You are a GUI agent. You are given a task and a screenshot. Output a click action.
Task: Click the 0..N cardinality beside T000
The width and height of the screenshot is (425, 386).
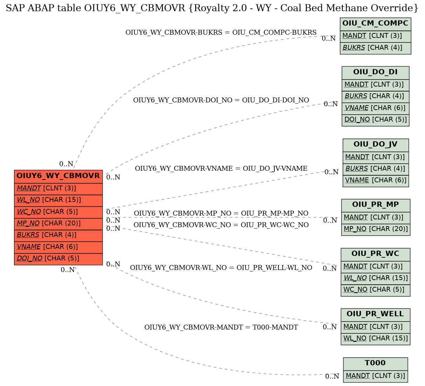pyautogui.click(x=332, y=377)
